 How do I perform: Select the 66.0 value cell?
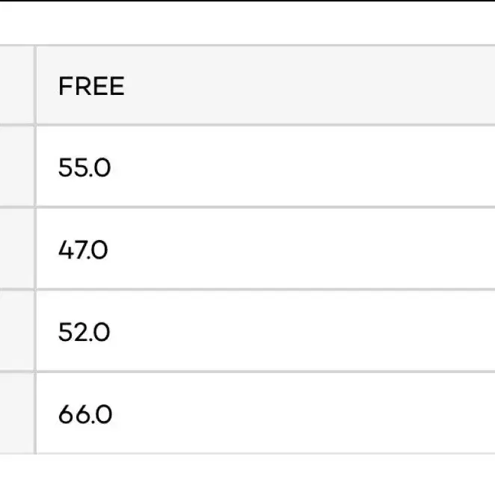pyautogui.click(x=265, y=413)
